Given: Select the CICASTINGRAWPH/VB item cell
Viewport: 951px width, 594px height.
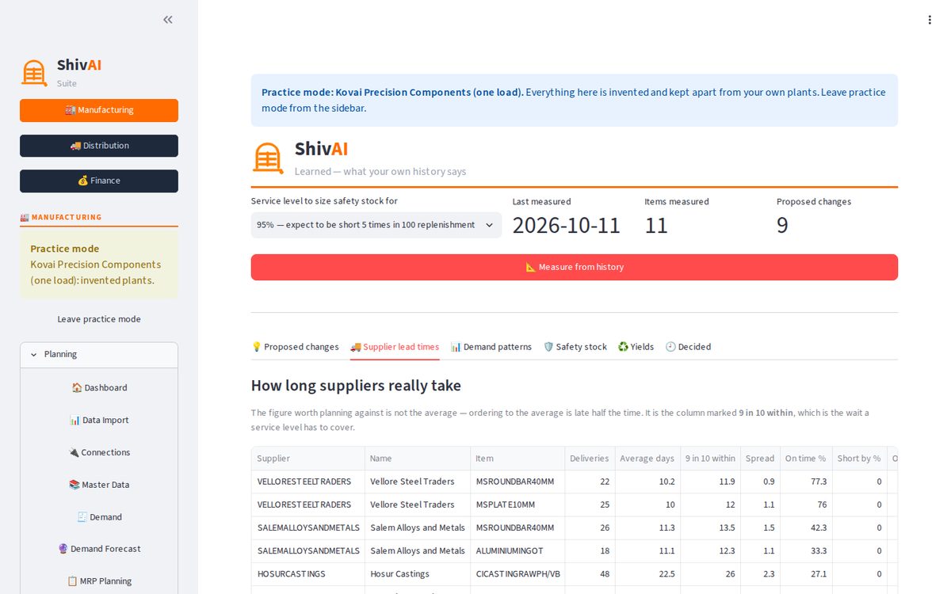Looking at the screenshot, I should point(518,573).
